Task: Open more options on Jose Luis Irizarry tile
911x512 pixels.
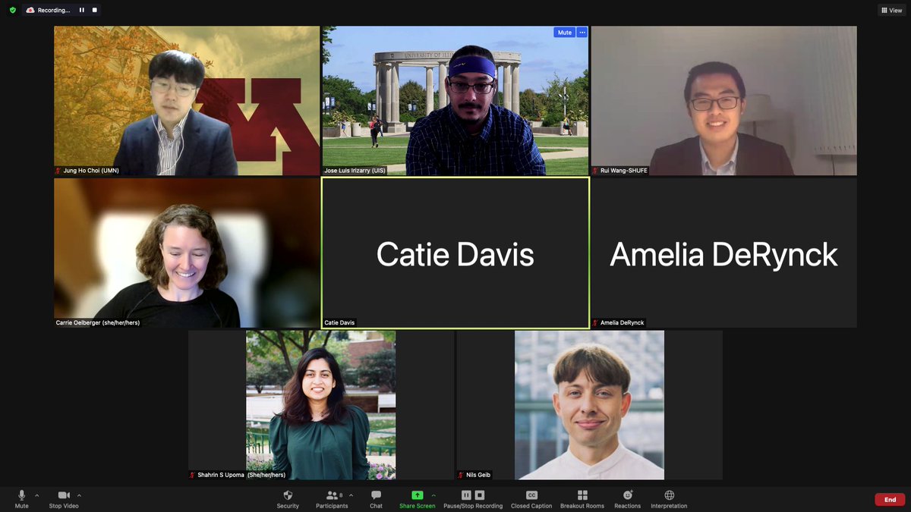Action: tap(582, 33)
